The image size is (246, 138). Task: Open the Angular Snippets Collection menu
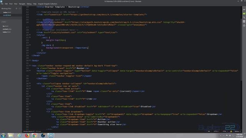[48, 4]
